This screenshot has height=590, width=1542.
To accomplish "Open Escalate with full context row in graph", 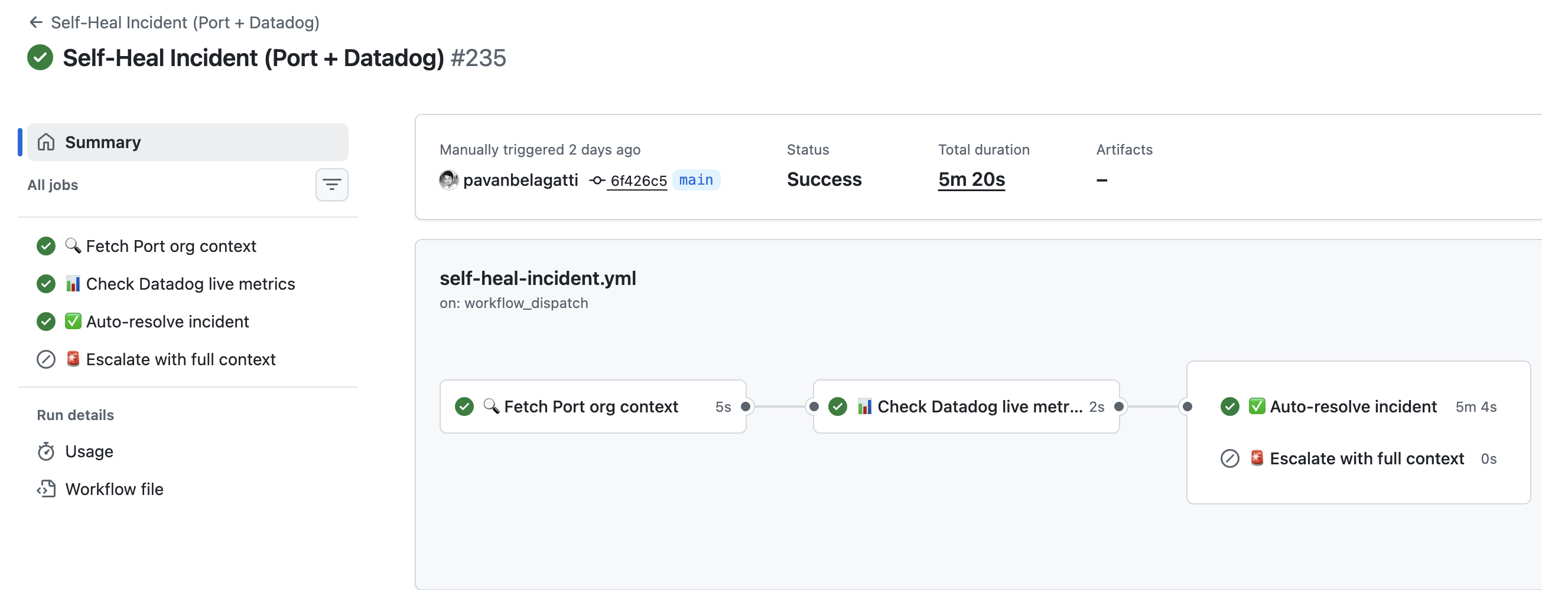I will tap(1358, 458).
